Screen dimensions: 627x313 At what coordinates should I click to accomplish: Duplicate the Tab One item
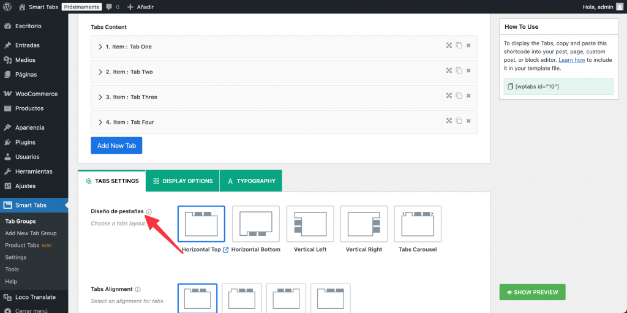point(459,45)
